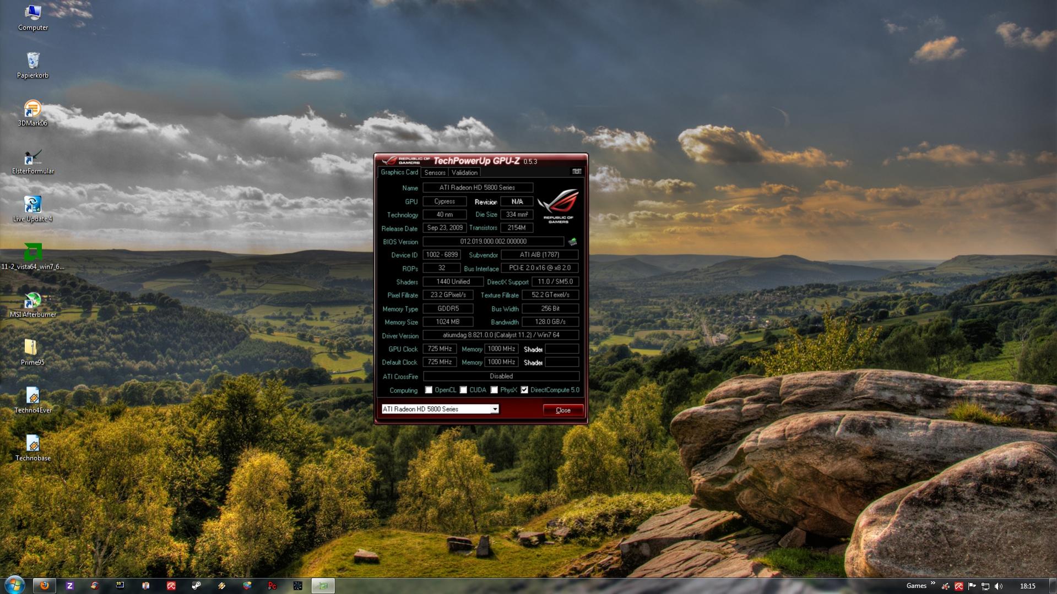1057x594 pixels.
Task: Click the red Pc taskbar icon
Action: point(272,586)
